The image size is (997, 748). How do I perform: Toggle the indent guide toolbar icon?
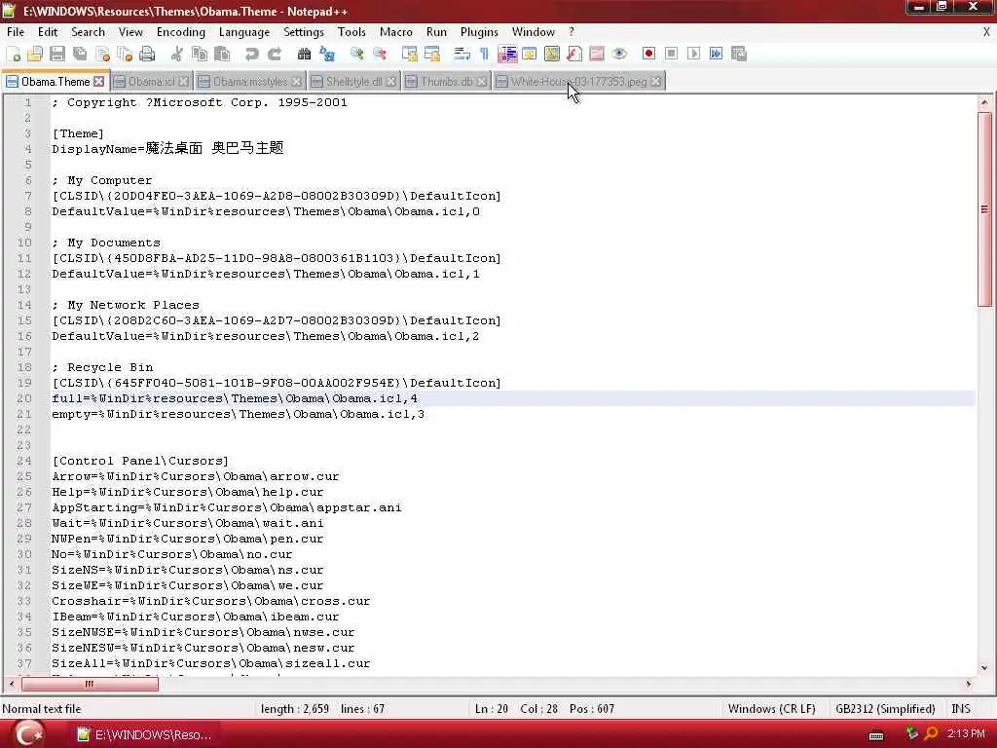pyautogui.click(x=506, y=55)
